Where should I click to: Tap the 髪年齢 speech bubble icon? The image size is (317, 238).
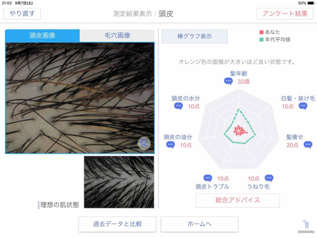(x=228, y=82)
